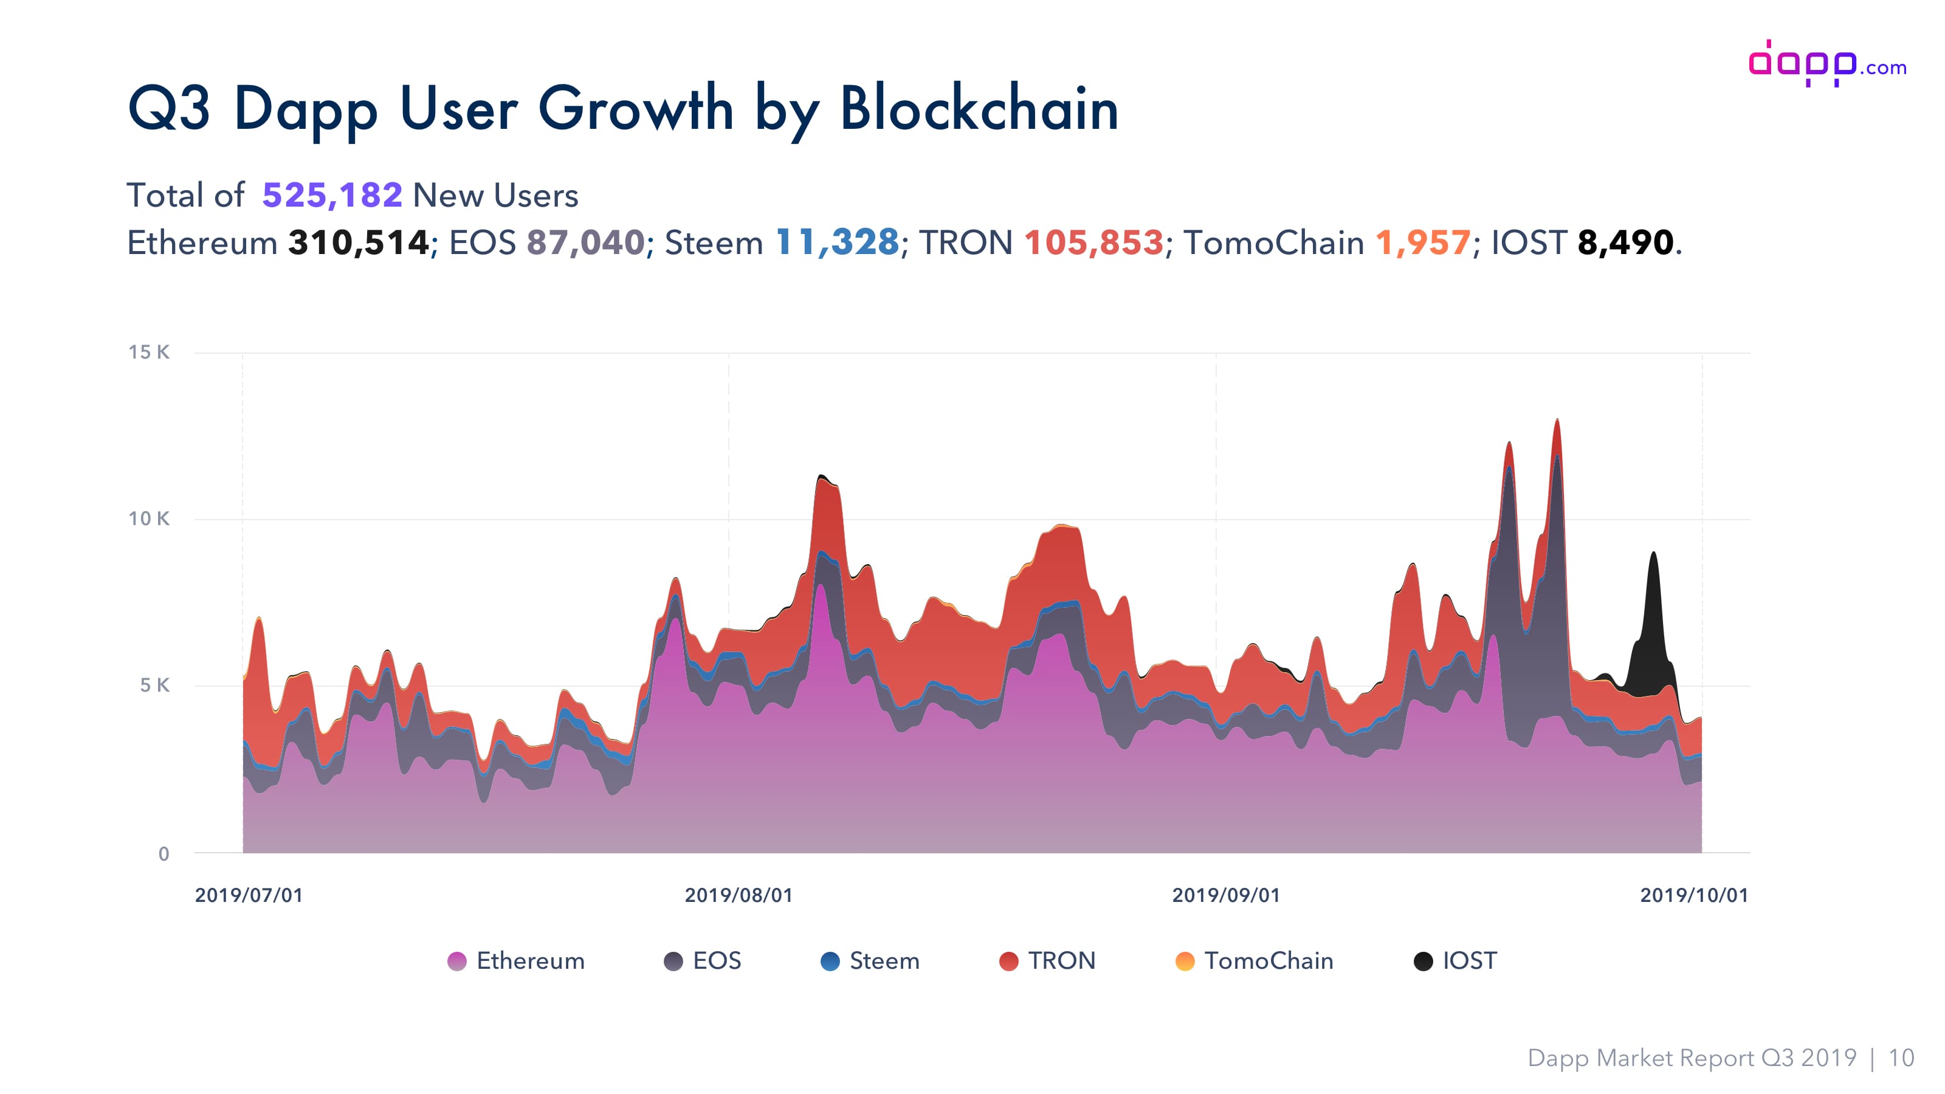Click the 2019/07/01 axis date label
1945x1094 pixels.
pos(249,895)
